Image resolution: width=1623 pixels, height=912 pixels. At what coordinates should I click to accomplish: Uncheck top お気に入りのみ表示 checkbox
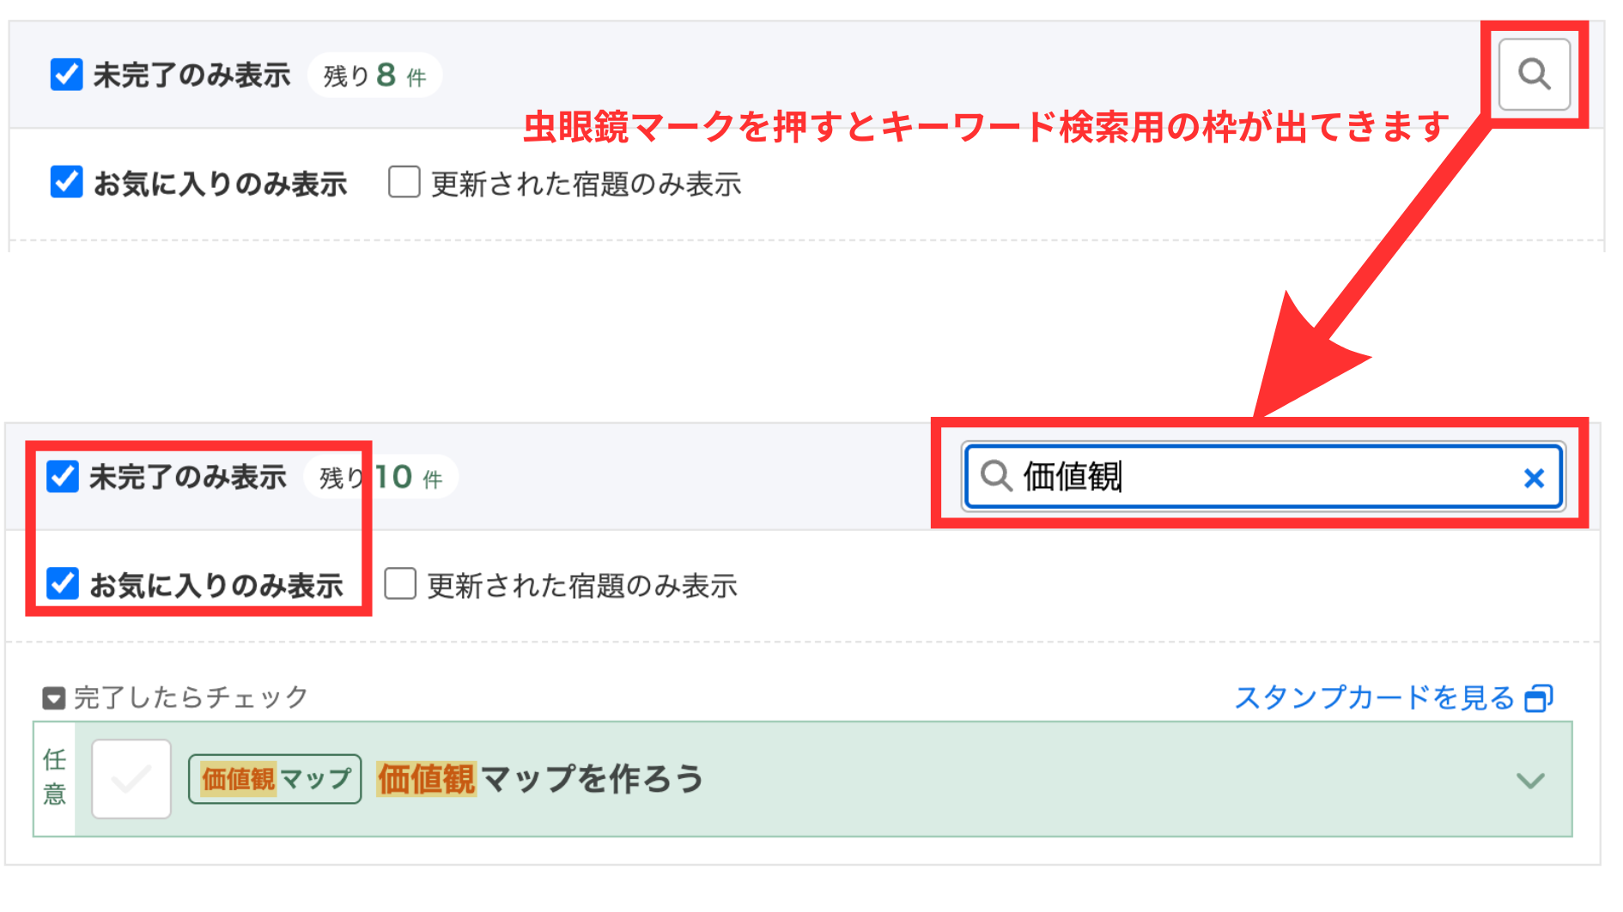point(67,183)
